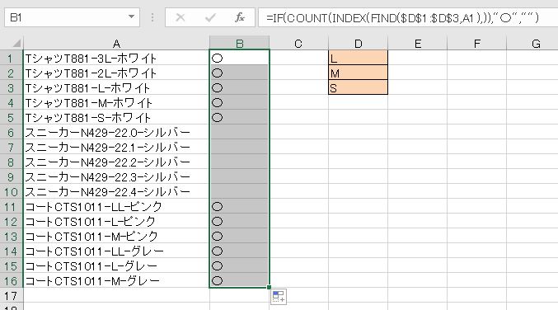Click cell "TシャツT881-3L-ホワイト"
This screenshot has width=558, height=310.
[x=116, y=58]
